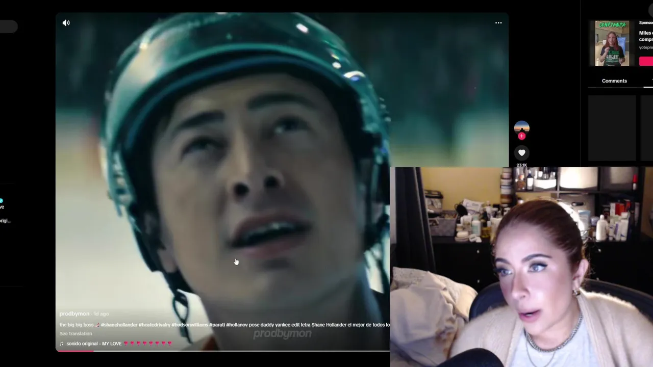The width and height of the screenshot is (653, 367).
Task: Open the prodbymon username link
Action: click(74, 314)
